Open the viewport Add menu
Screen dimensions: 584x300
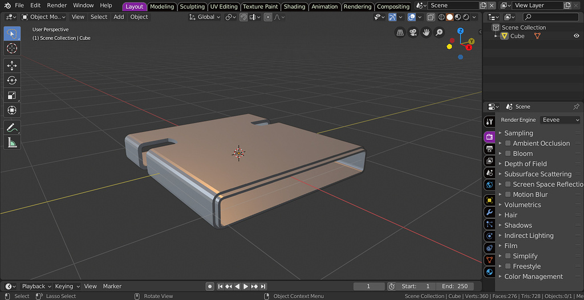point(119,17)
